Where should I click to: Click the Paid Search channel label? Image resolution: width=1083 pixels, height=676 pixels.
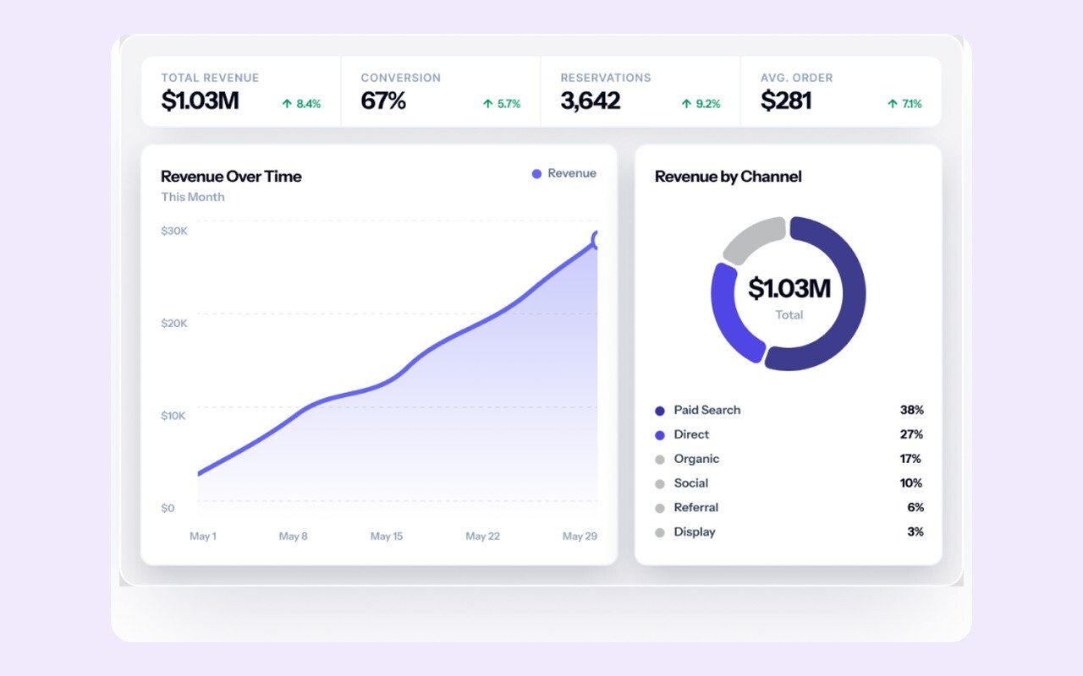click(707, 410)
